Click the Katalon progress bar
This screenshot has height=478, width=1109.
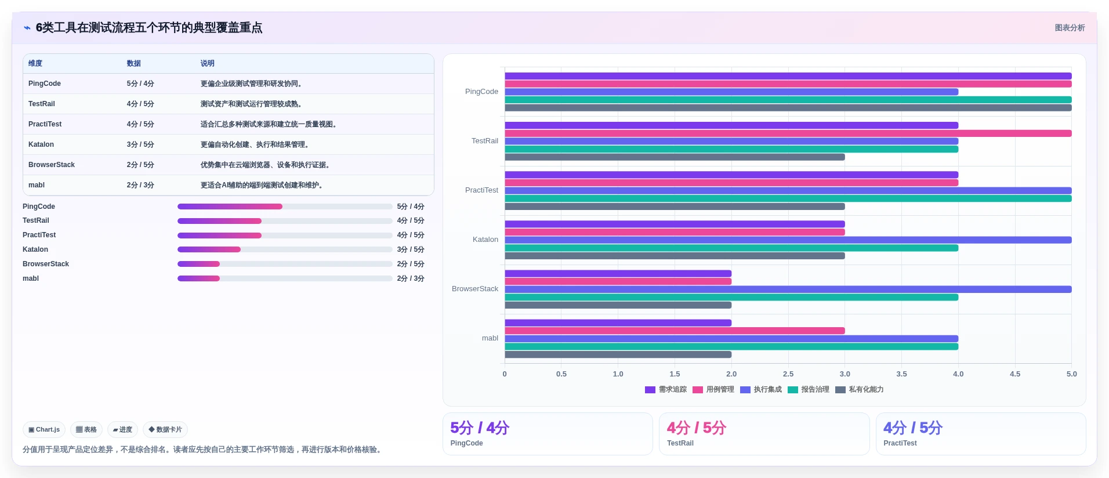pos(285,249)
